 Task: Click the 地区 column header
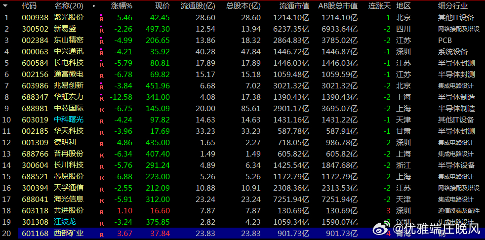(404, 5)
